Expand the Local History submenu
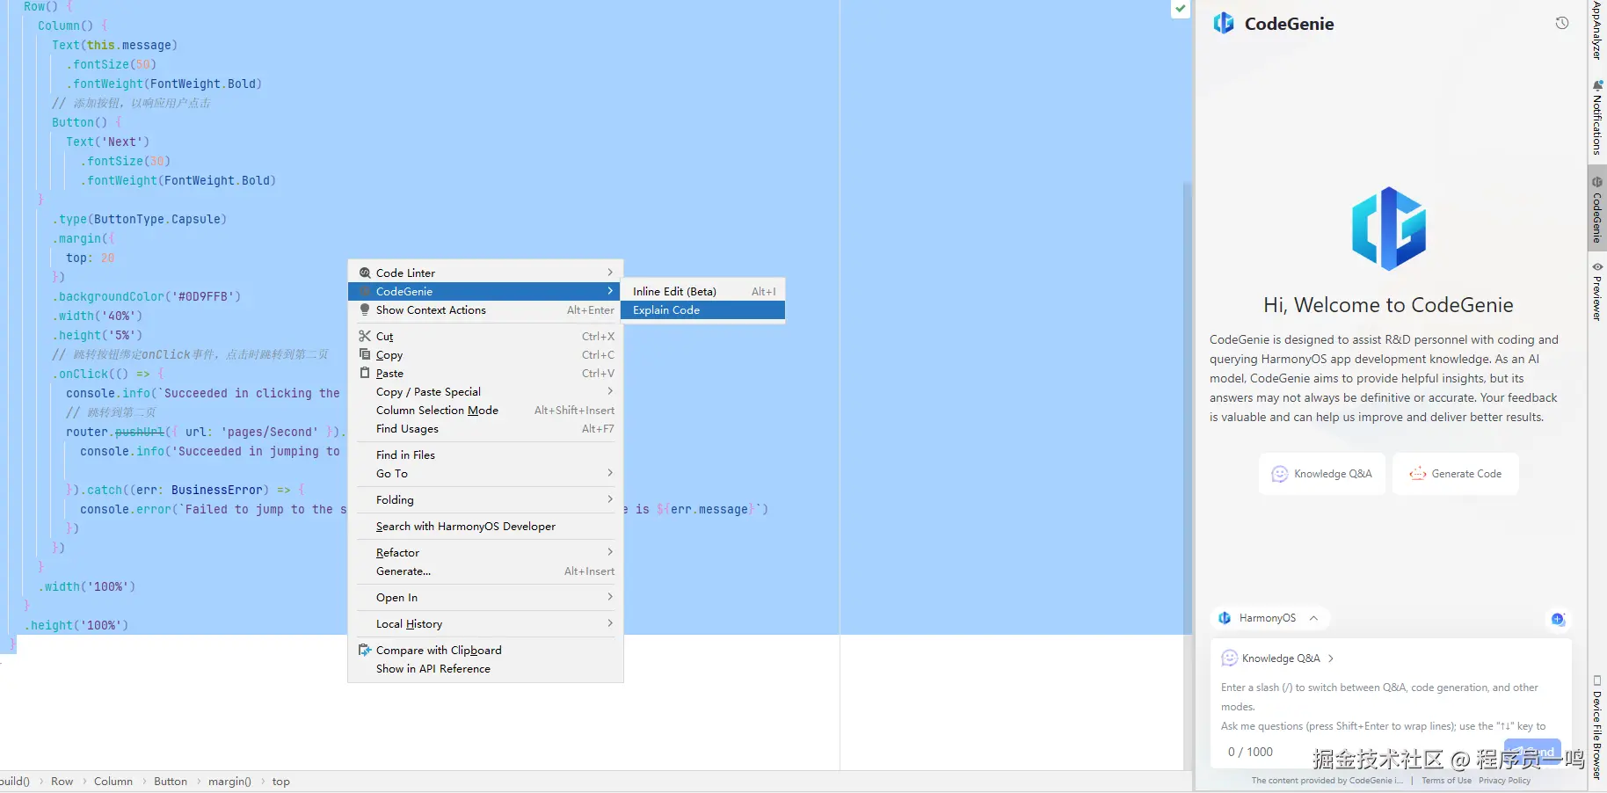The height and width of the screenshot is (793, 1607). click(x=485, y=624)
